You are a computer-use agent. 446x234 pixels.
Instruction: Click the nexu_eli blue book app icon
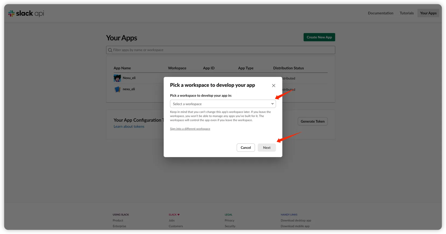[x=117, y=89]
